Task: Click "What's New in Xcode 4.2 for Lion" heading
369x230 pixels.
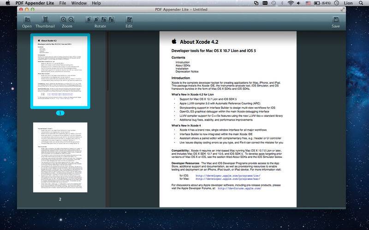Action: coord(193,94)
